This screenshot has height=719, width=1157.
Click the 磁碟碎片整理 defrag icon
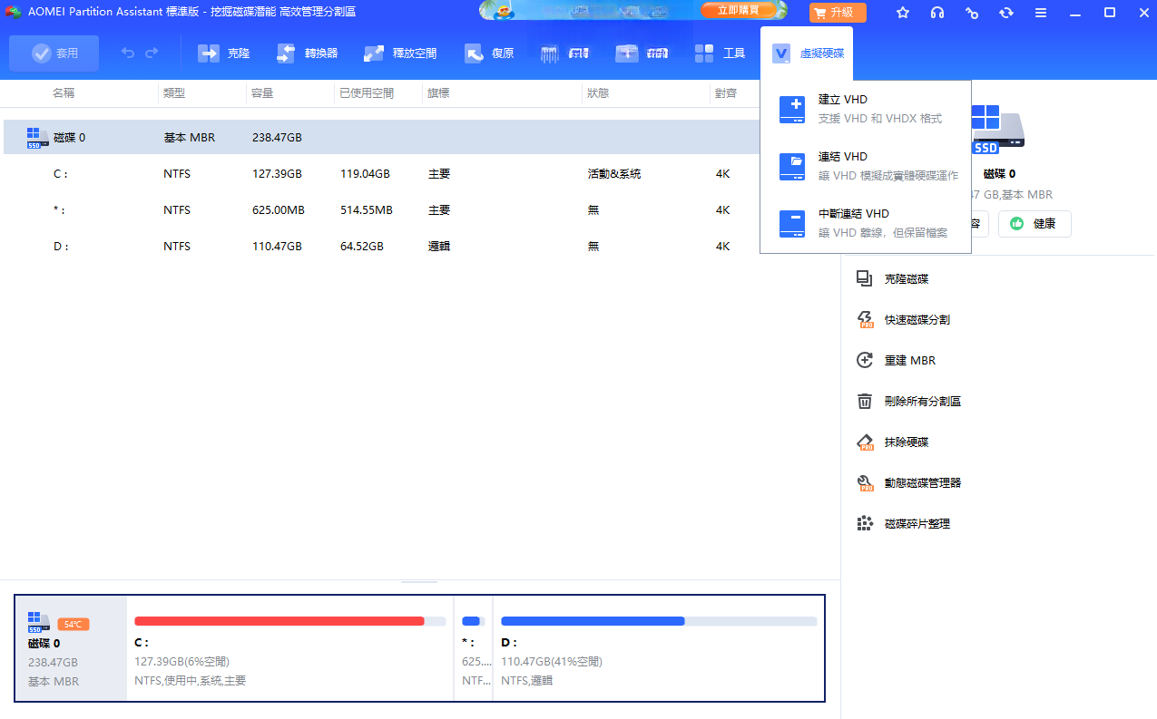point(865,523)
